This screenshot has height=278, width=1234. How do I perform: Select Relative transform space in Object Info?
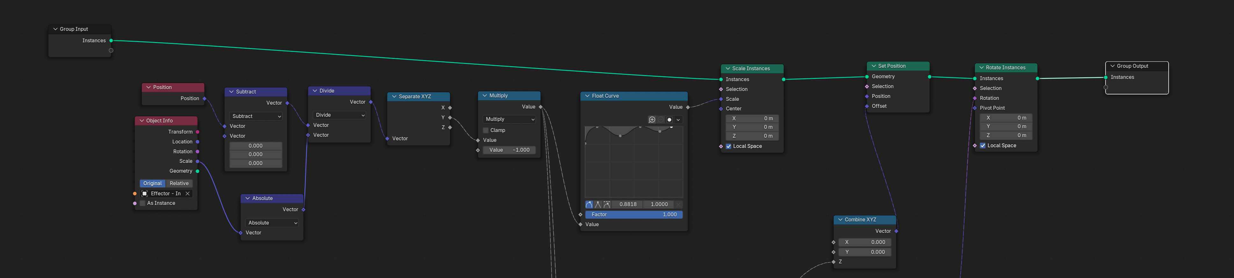click(x=179, y=184)
